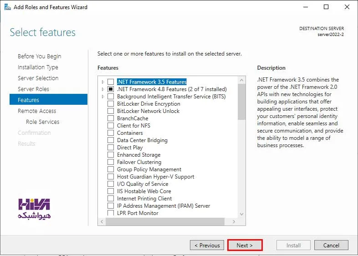Click the horizontal scroll right arrow

[x=234, y=221]
